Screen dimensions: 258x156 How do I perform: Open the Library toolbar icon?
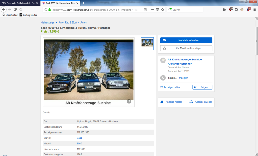[x=225, y=10]
